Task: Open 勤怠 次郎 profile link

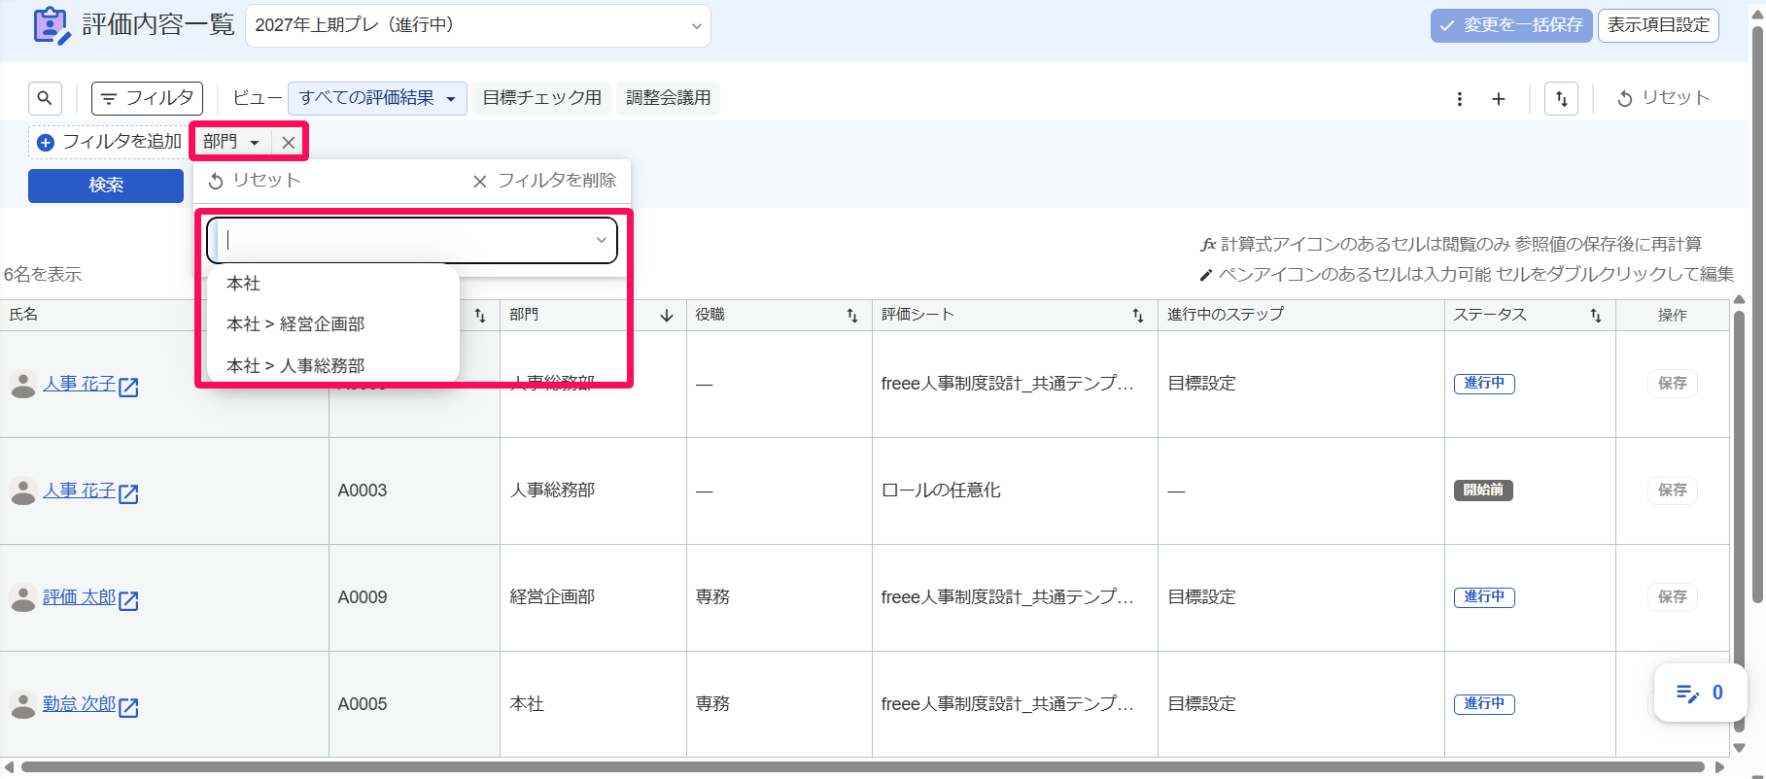Action: (79, 704)
